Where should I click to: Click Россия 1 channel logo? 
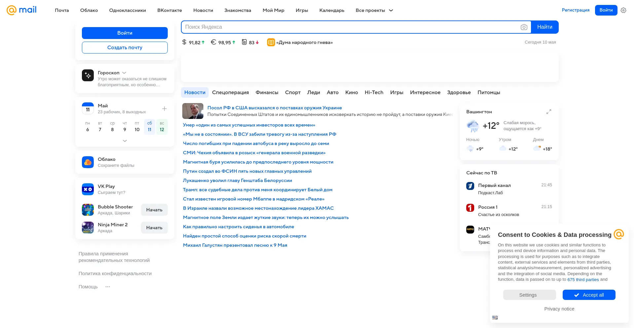(470, 208)
